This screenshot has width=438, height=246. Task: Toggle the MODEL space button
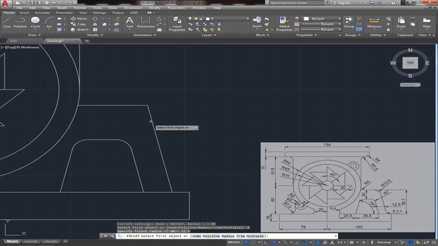click(x=234, y=242)
